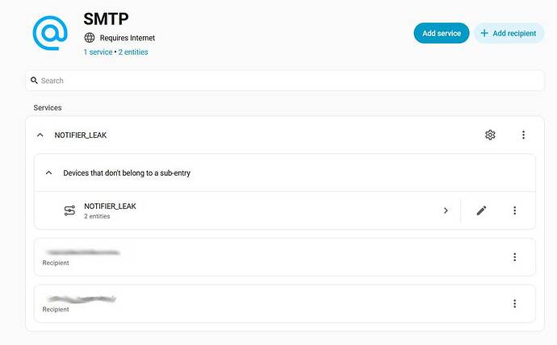
Task: Open the NOTIFIER_LEAK device three-dot menu
Action: coord(514,210)
